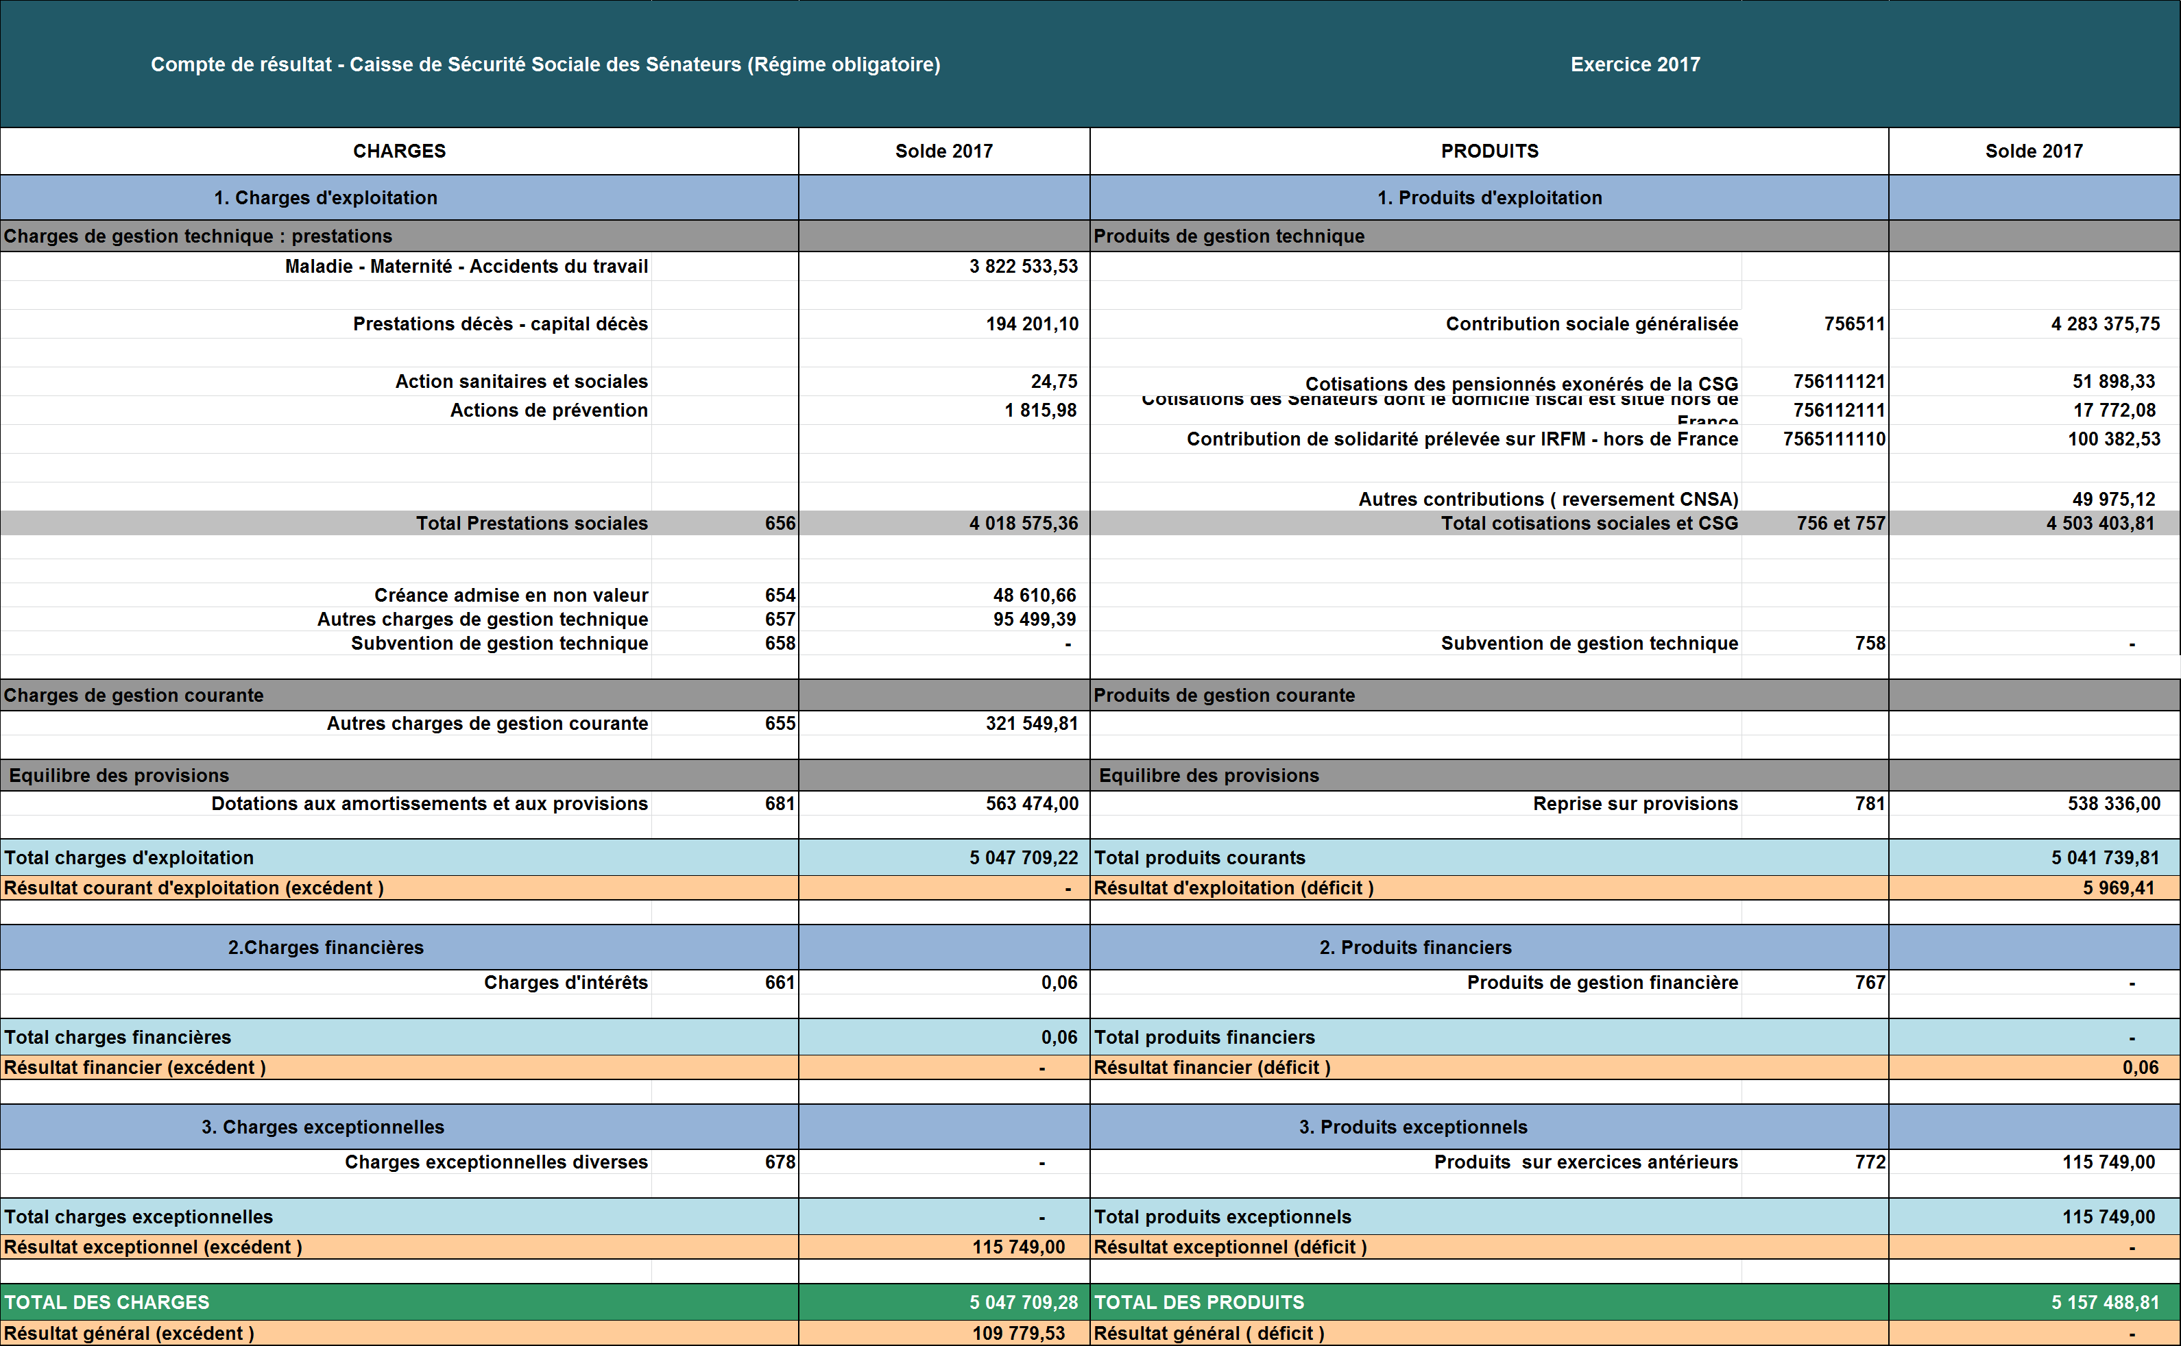
Task: Select the Créance admise en non valeur row label
Action: (510, 595)
